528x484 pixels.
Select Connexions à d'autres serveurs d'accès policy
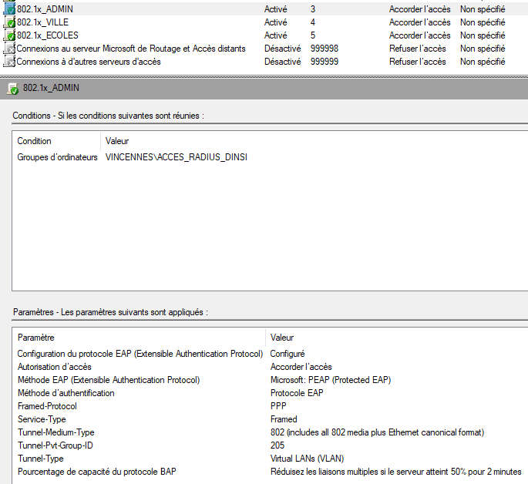[x=89, y=62]
